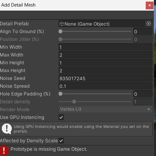Click the Noise Seed input field

click(106, 78)
